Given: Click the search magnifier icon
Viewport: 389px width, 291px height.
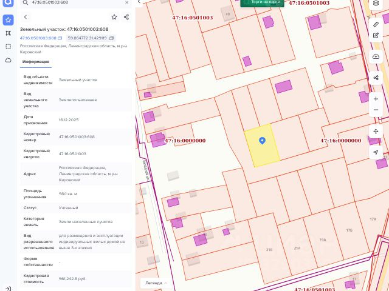Looking at the screenshot, I should 26,2.
